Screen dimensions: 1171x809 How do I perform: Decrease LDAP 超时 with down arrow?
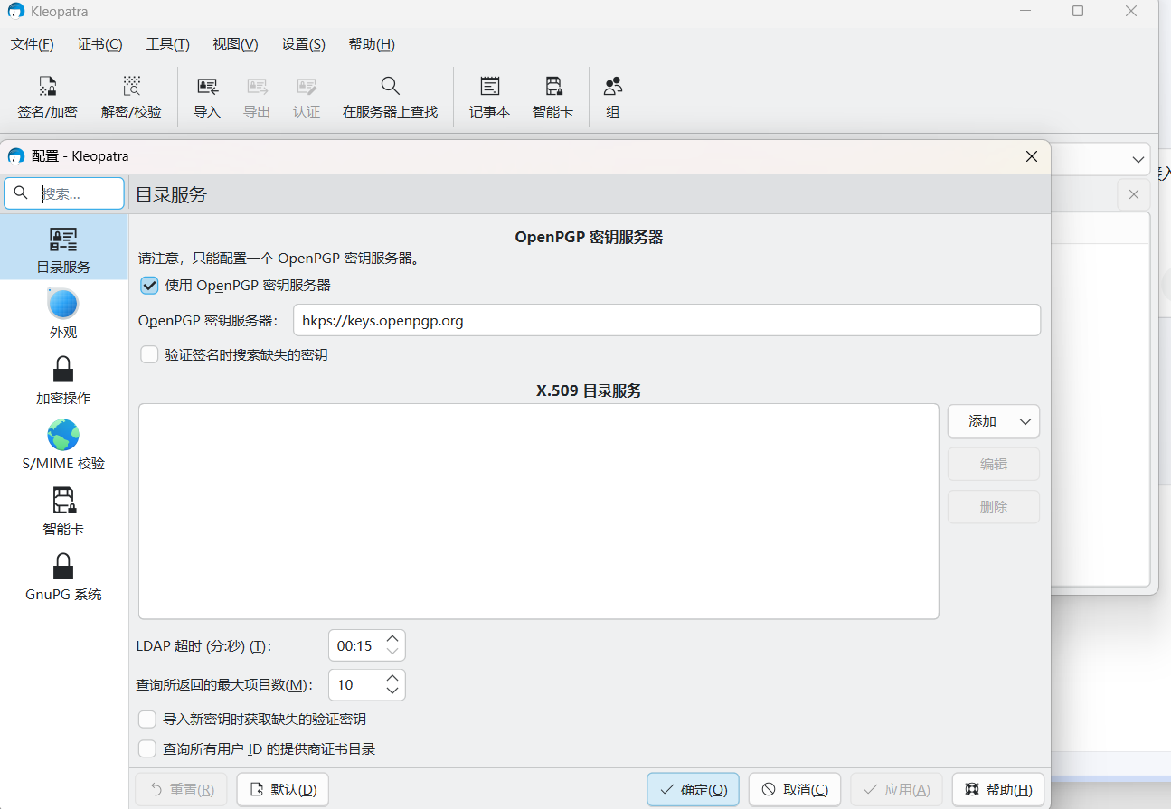click(x=392, y=652)
